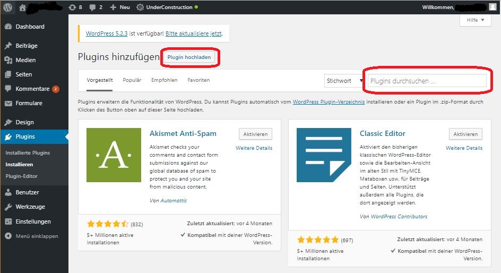Click the WordPress 5.2.3 link
The image size is (501, 273).
(107, 33)
